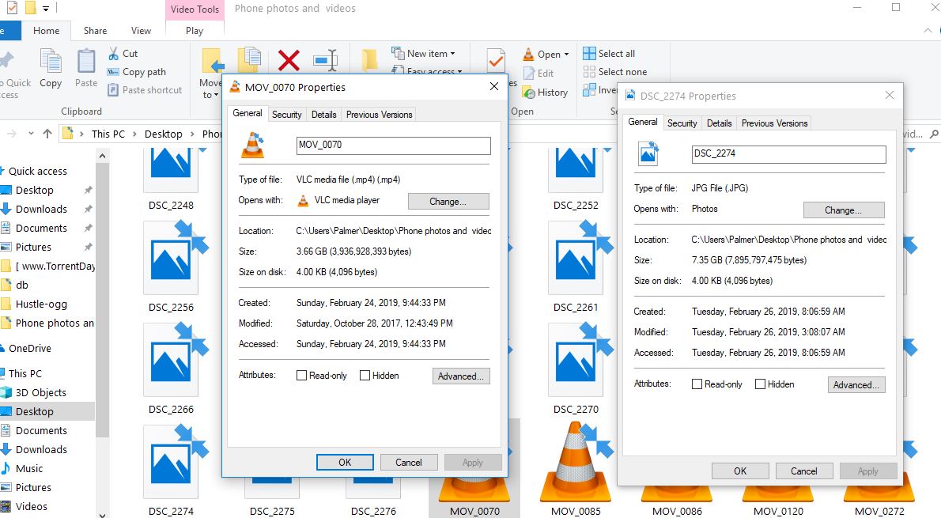The image size is (941, 518).
Task: Open the Quick Access Toolbar customize dropdown
Action: coord(46,9)
